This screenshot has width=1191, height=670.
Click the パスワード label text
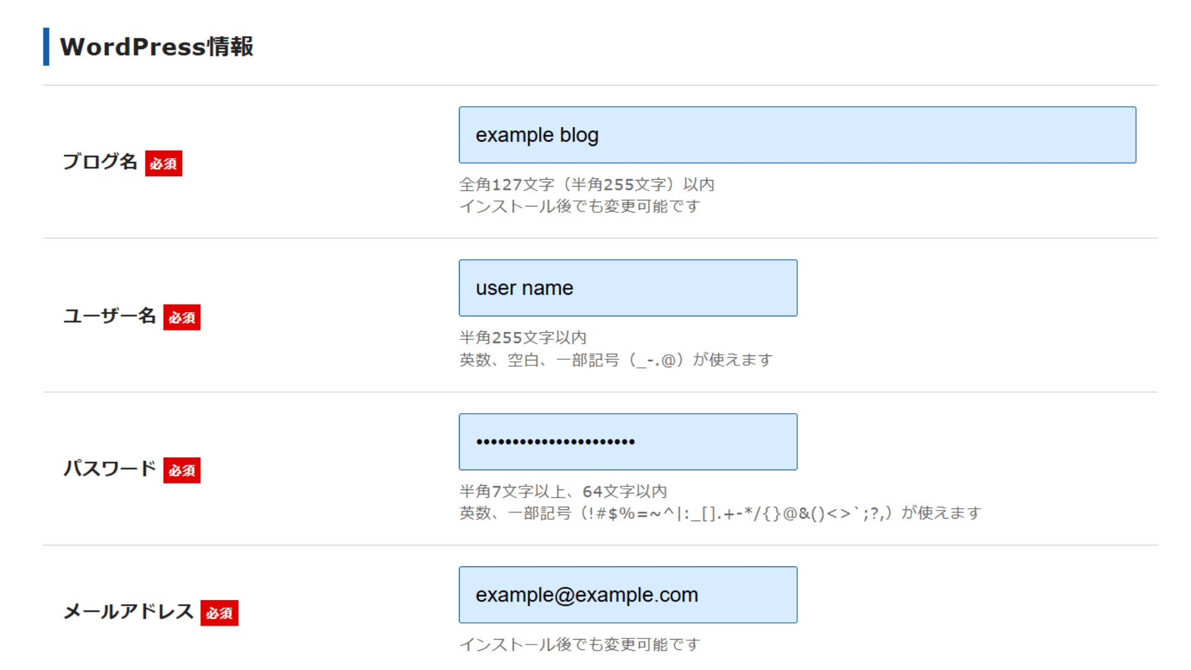109,469
